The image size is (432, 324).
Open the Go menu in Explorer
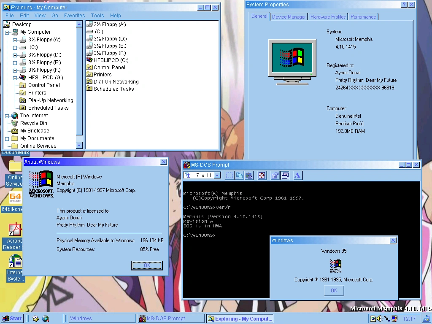click(55, 16)
